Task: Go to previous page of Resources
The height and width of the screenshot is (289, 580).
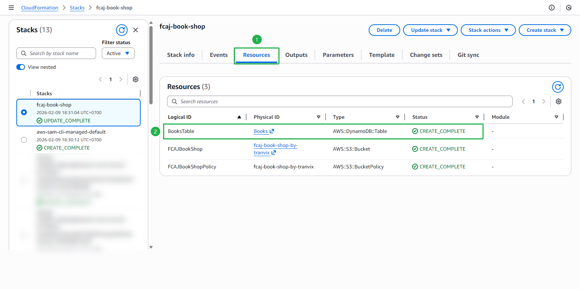Action: [523, 101]
